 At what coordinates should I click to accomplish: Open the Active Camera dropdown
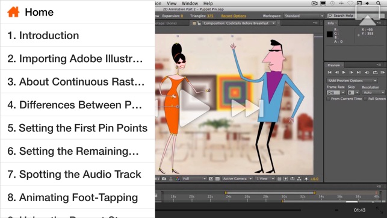[237, 179]
